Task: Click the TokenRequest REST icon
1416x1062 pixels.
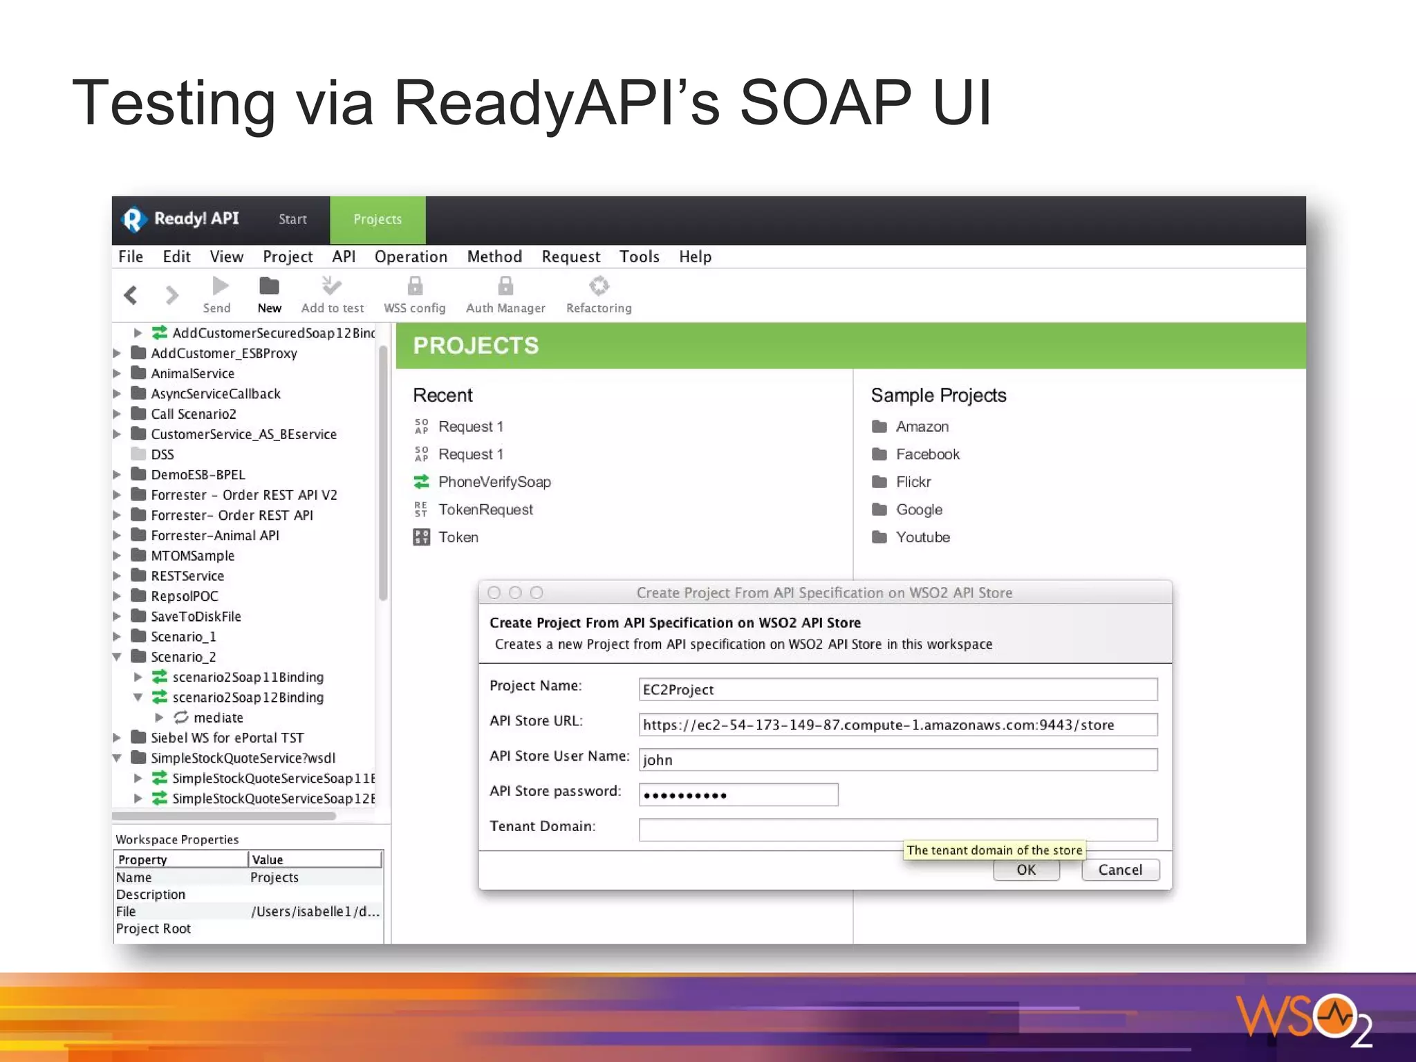Action: point(421,510)
